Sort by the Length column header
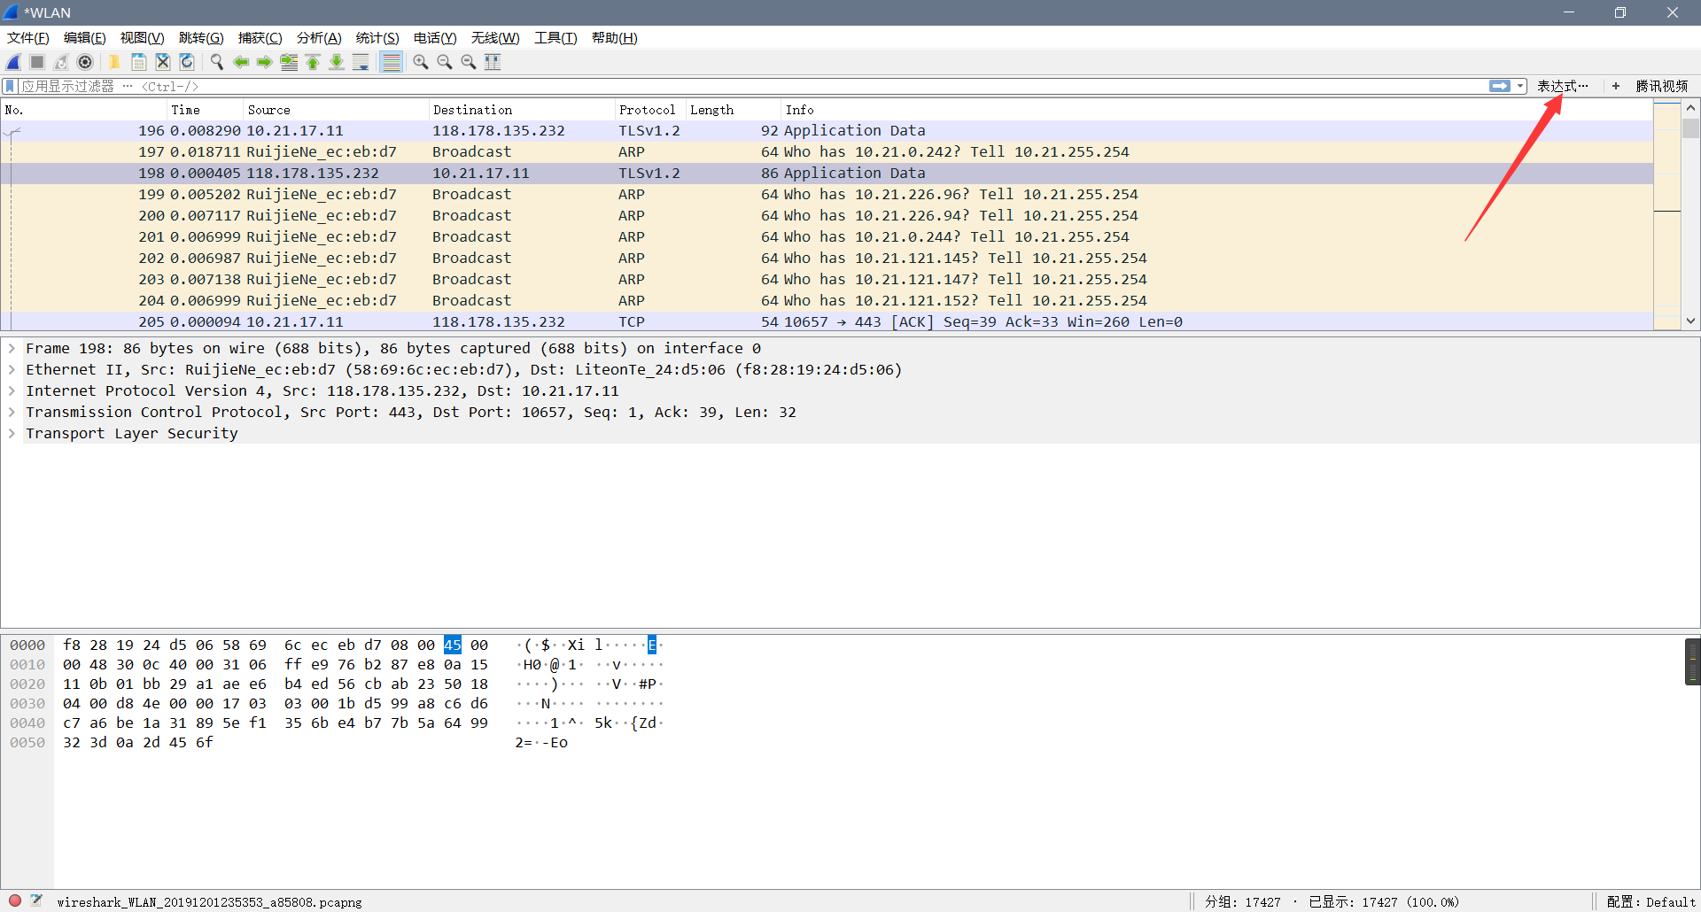 pyautogui.click(x=734, y=110)
